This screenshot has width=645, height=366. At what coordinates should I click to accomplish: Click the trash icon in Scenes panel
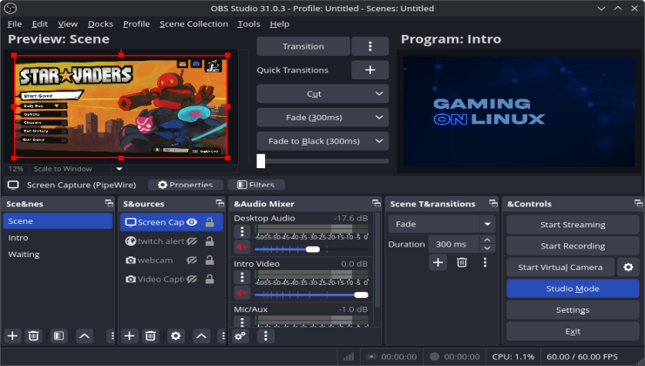point(33,335)
